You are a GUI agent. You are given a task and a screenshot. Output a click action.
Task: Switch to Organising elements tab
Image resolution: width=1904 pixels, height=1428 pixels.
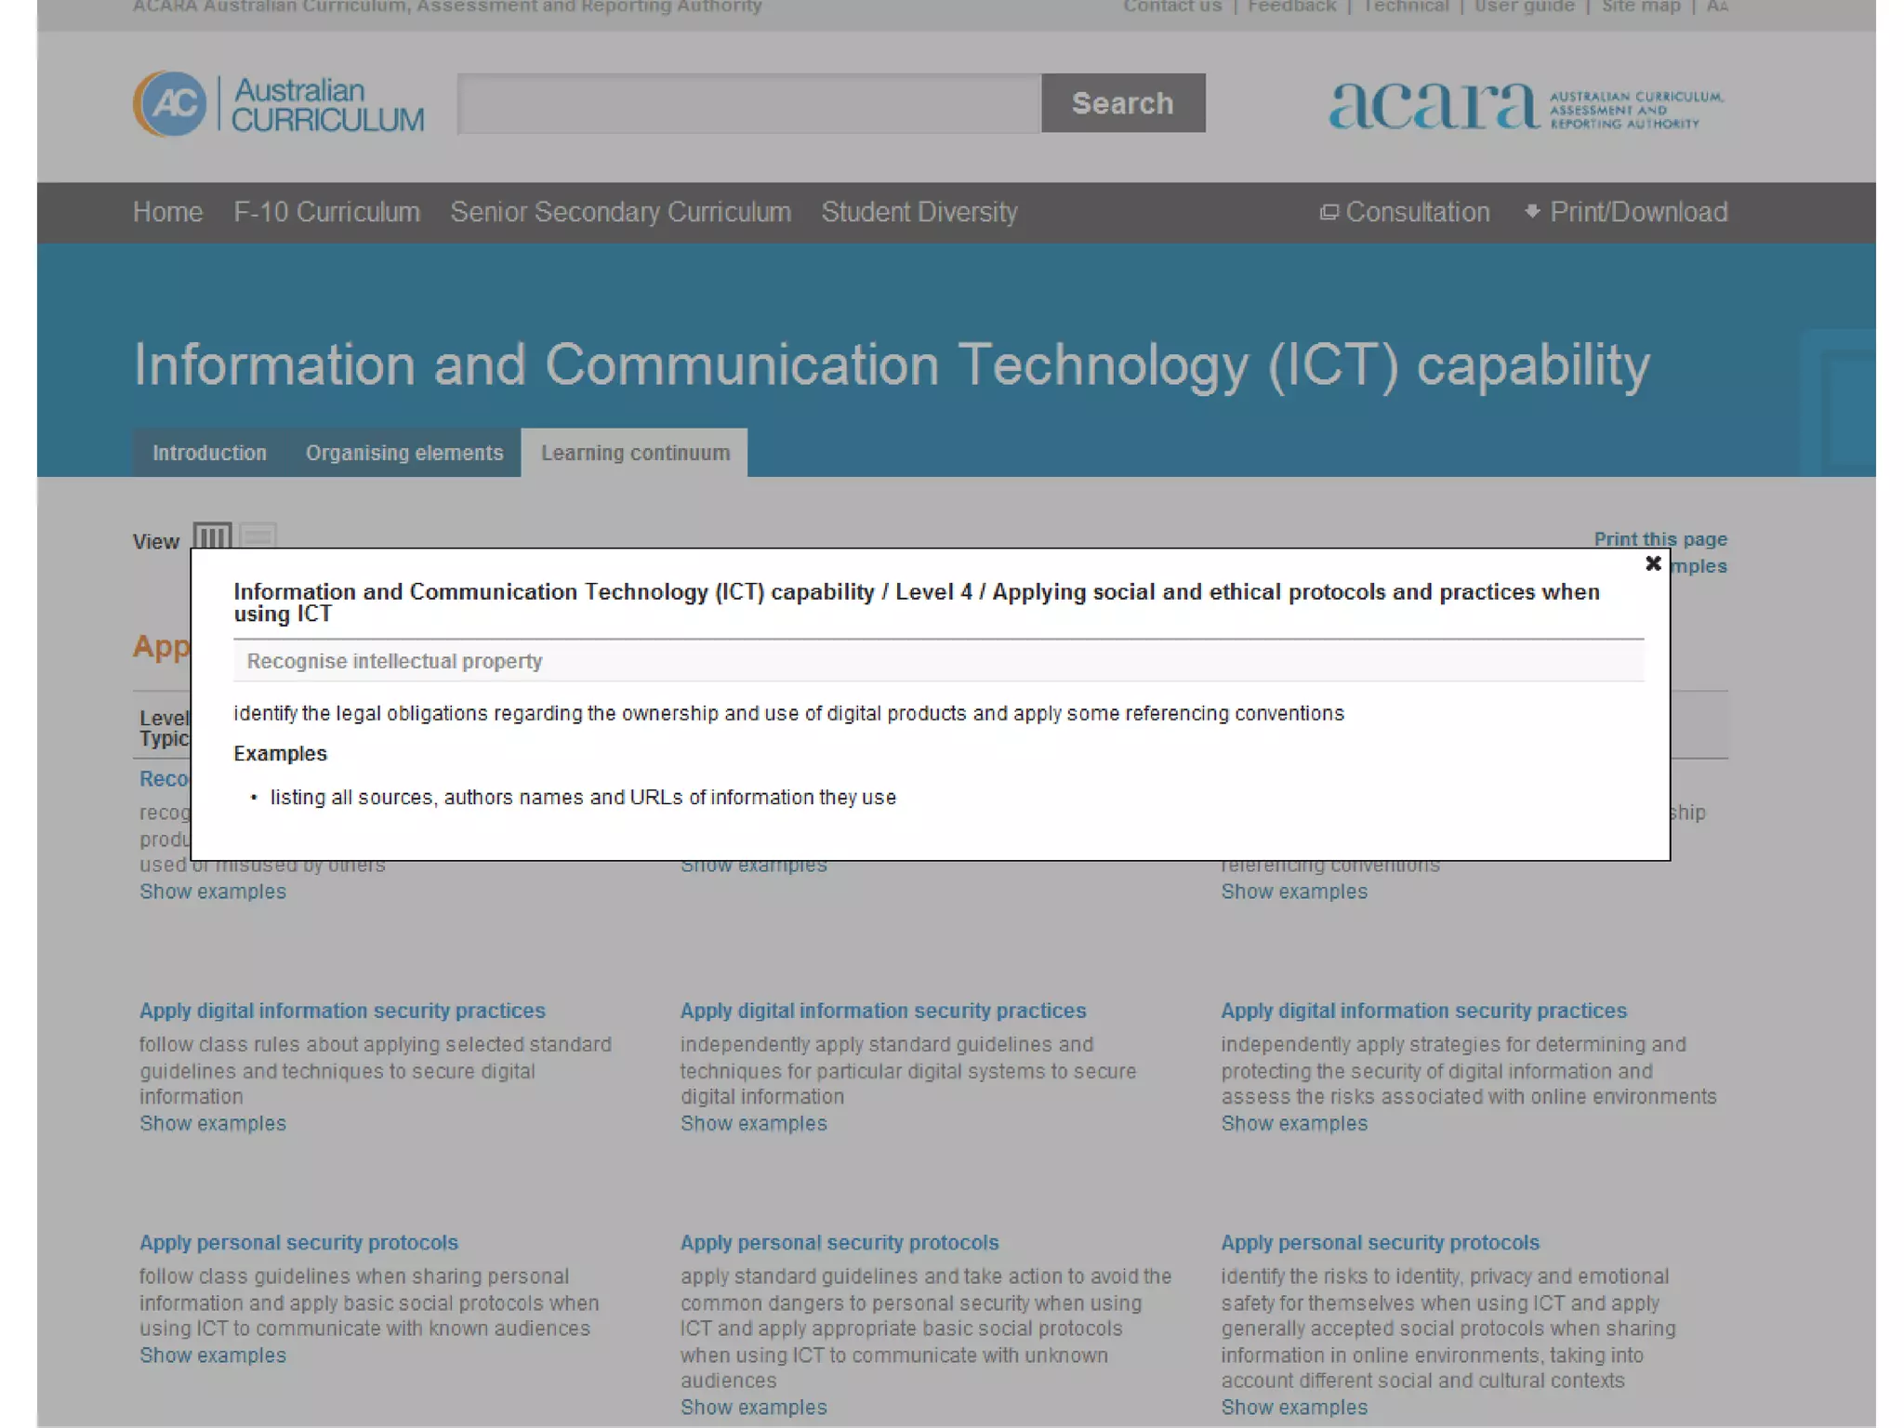click(x=403, y=453)
